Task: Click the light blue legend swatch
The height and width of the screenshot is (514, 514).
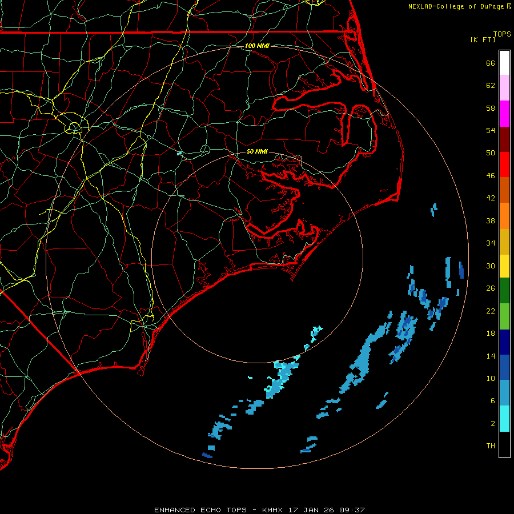Action: (x=504, y=393)
